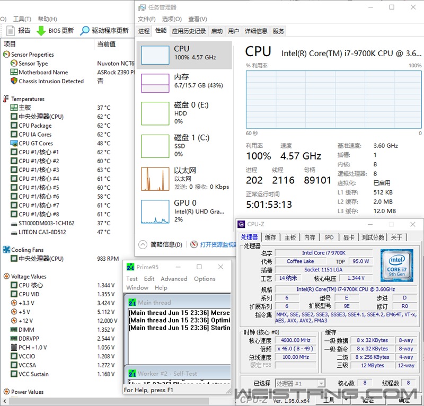Open the processor selection dropdown in CPU-Z

pyautogui.click(x=321, y=383)
